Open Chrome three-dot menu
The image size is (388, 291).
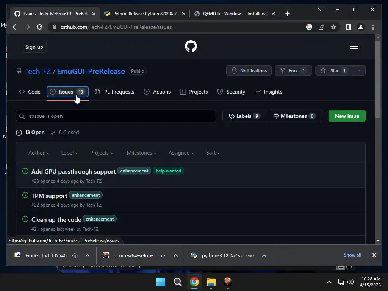coord(373,27)
